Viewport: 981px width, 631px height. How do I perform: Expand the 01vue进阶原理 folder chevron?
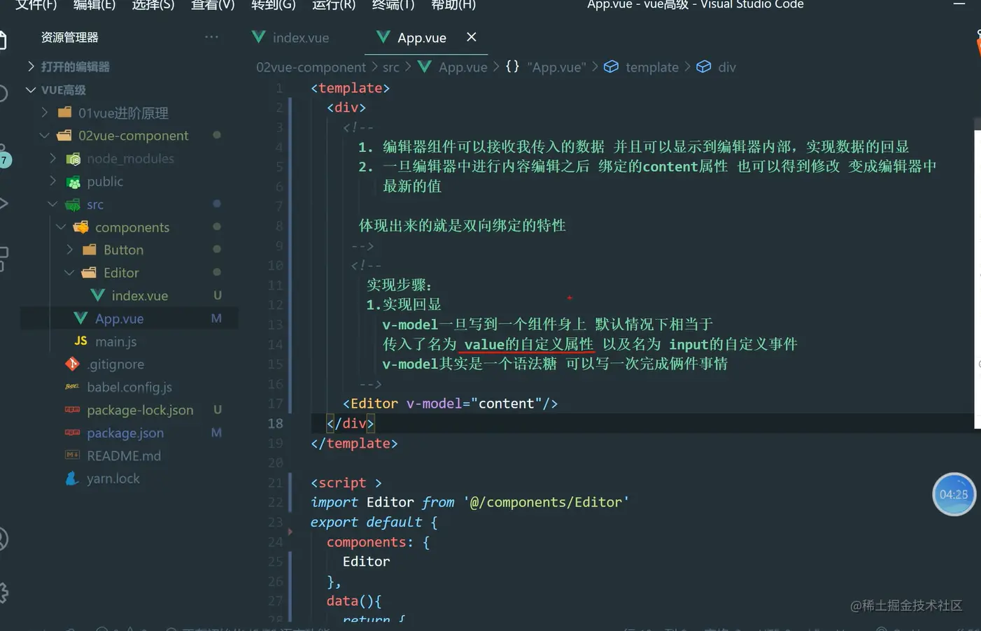(45, 113)
